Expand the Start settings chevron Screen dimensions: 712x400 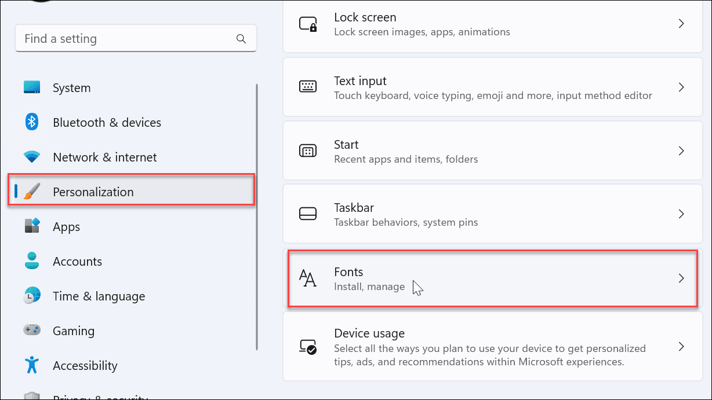681,151
